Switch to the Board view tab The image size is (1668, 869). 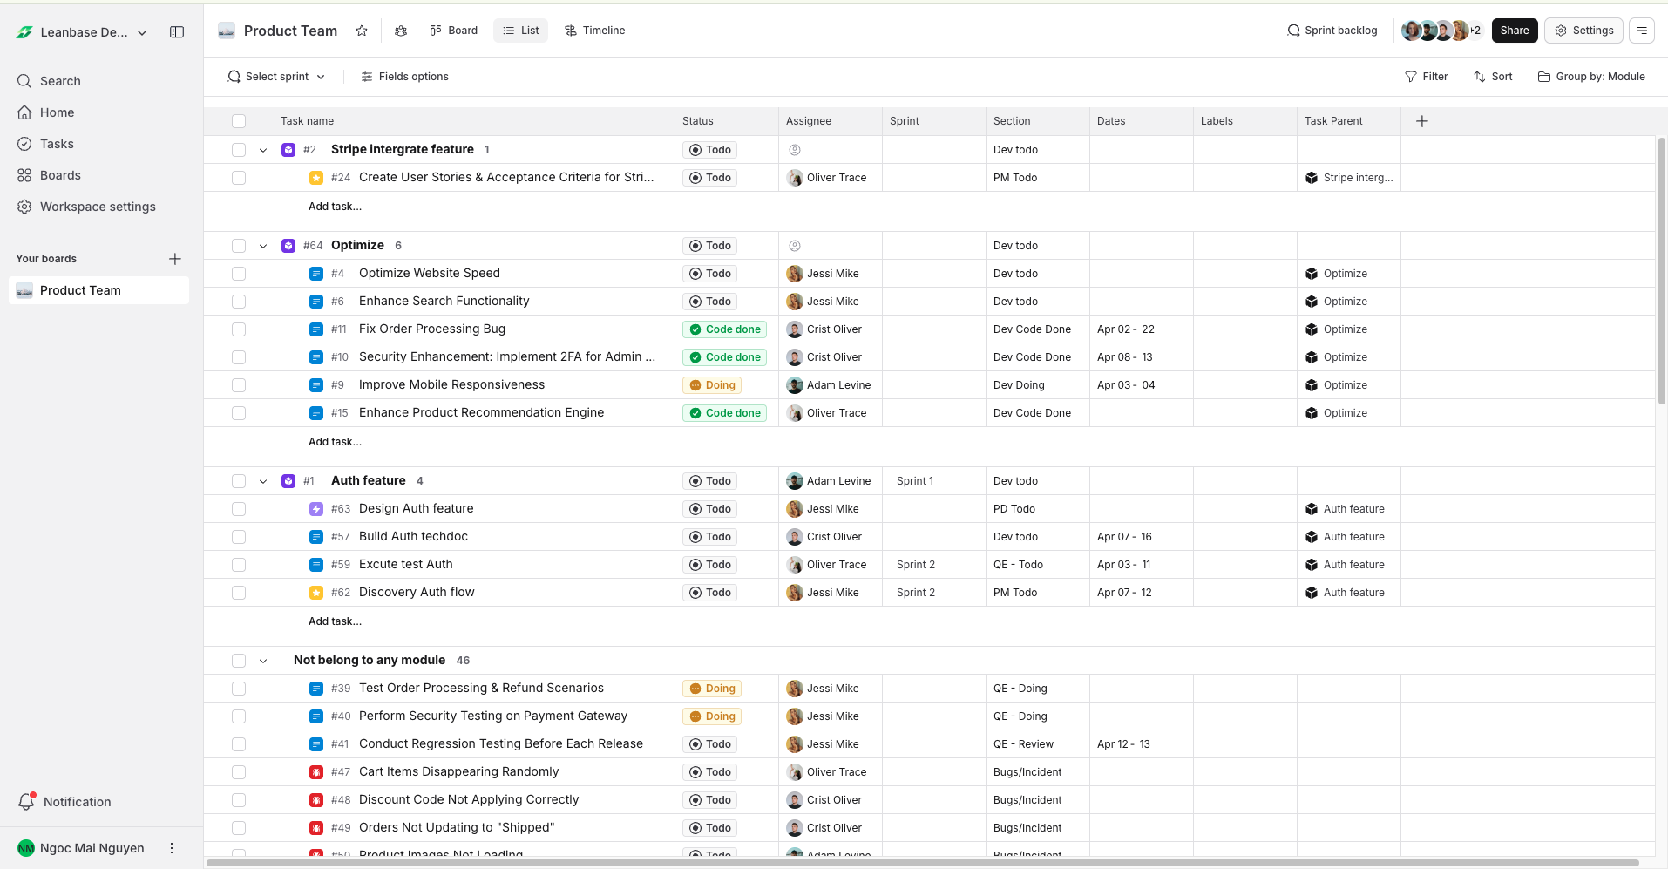tap(454, 31)
